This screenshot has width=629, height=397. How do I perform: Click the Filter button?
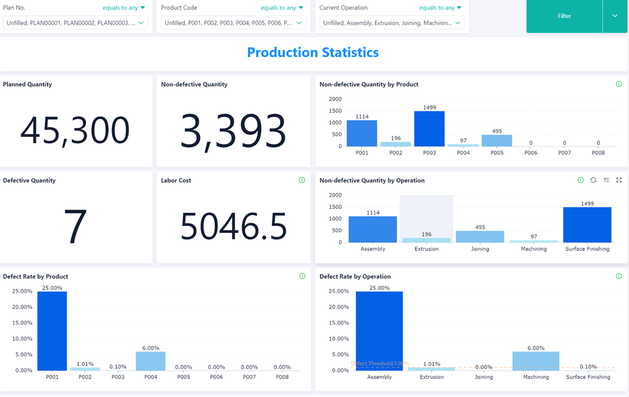tap(564, 16)
